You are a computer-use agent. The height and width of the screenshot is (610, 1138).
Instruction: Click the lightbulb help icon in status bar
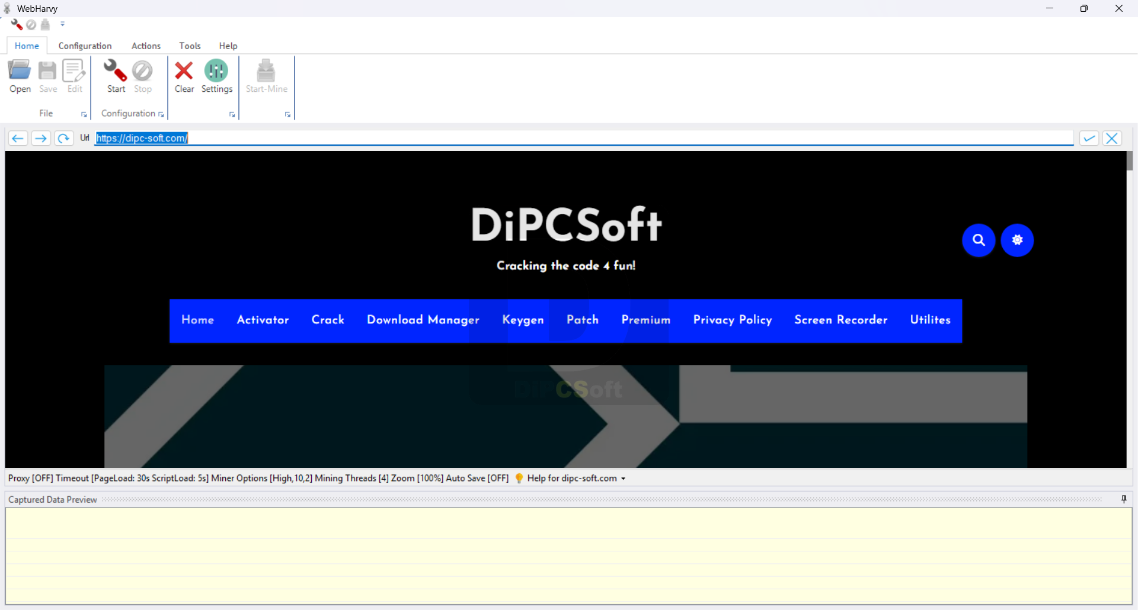point(519,478)
